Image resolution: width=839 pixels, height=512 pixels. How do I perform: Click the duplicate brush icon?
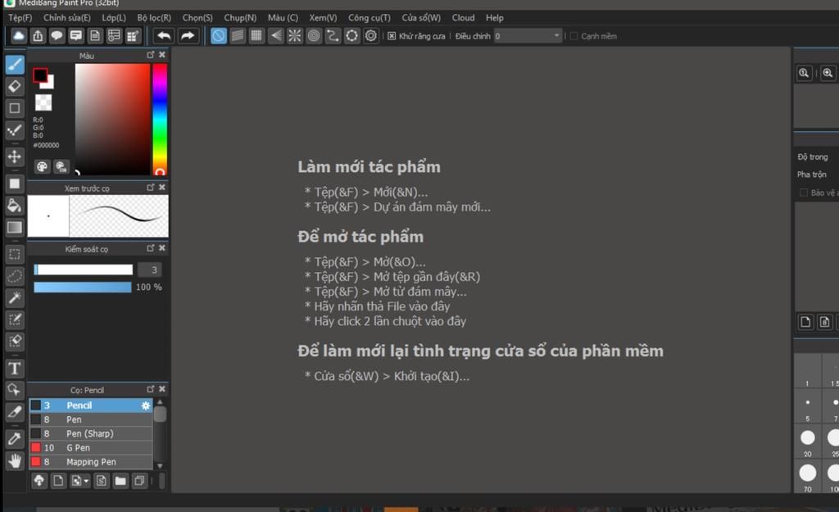(139, 481)
